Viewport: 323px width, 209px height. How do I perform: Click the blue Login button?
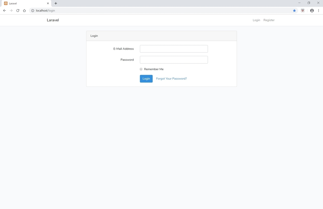pos(146,79)
